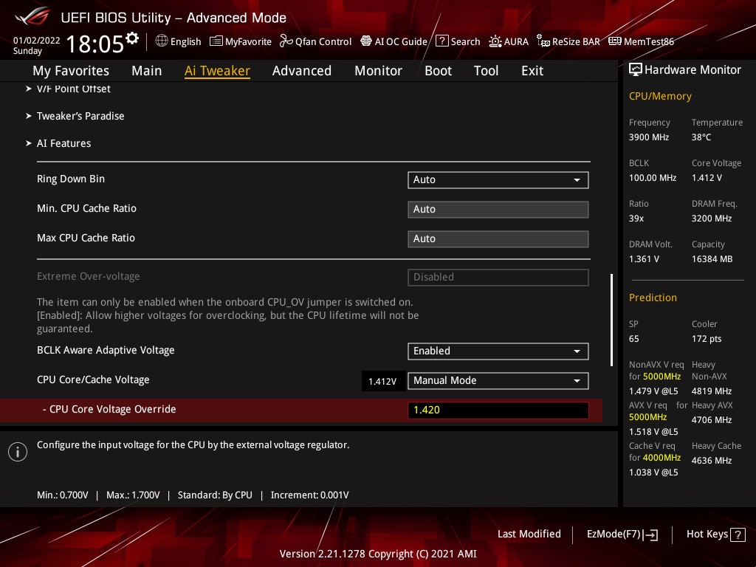Image resolution: width=756 pixels, height=567 pixels.
Task: Switch to the Advanced tab
Action: [301, 71]
